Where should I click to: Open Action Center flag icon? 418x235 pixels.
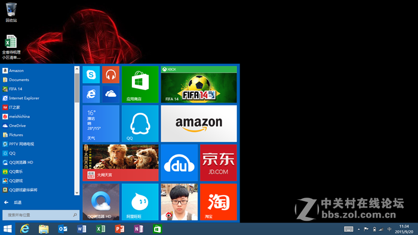[366, 229]
